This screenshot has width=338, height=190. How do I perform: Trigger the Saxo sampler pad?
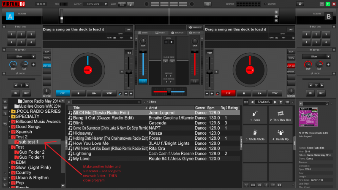255,116
